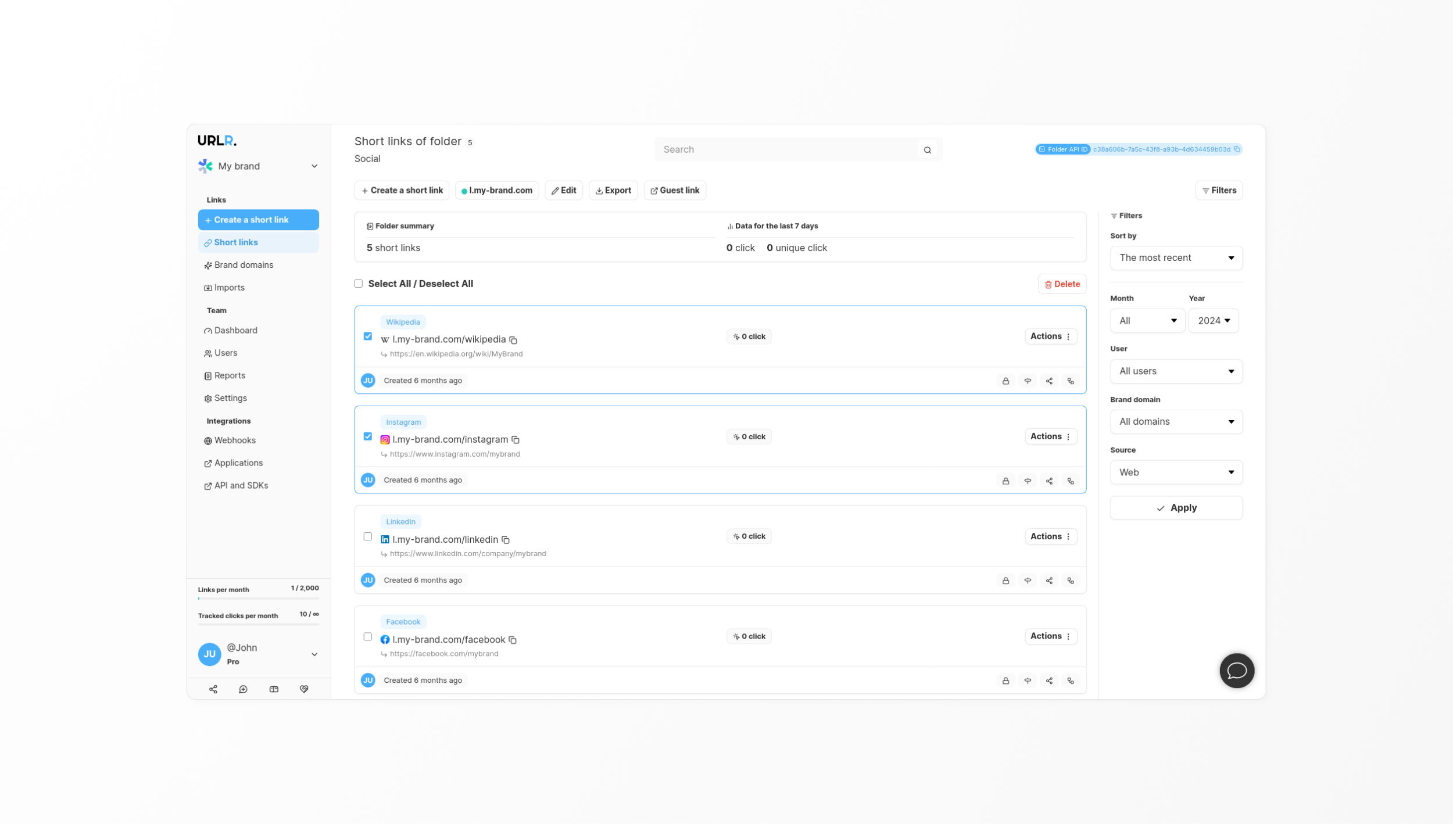1453x824 pixels.
Task: Copy the l.my-brand.com/linkedin short link
Action: click(506, 540)
